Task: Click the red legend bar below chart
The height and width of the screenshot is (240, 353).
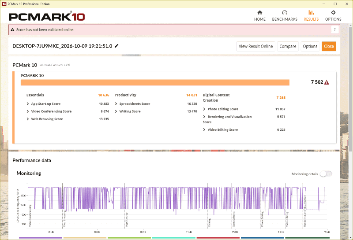Action: (x=218, y=238)
